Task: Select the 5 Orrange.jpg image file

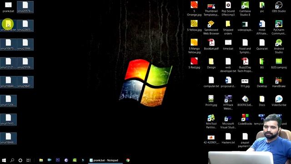Action: tap(194, 9)
